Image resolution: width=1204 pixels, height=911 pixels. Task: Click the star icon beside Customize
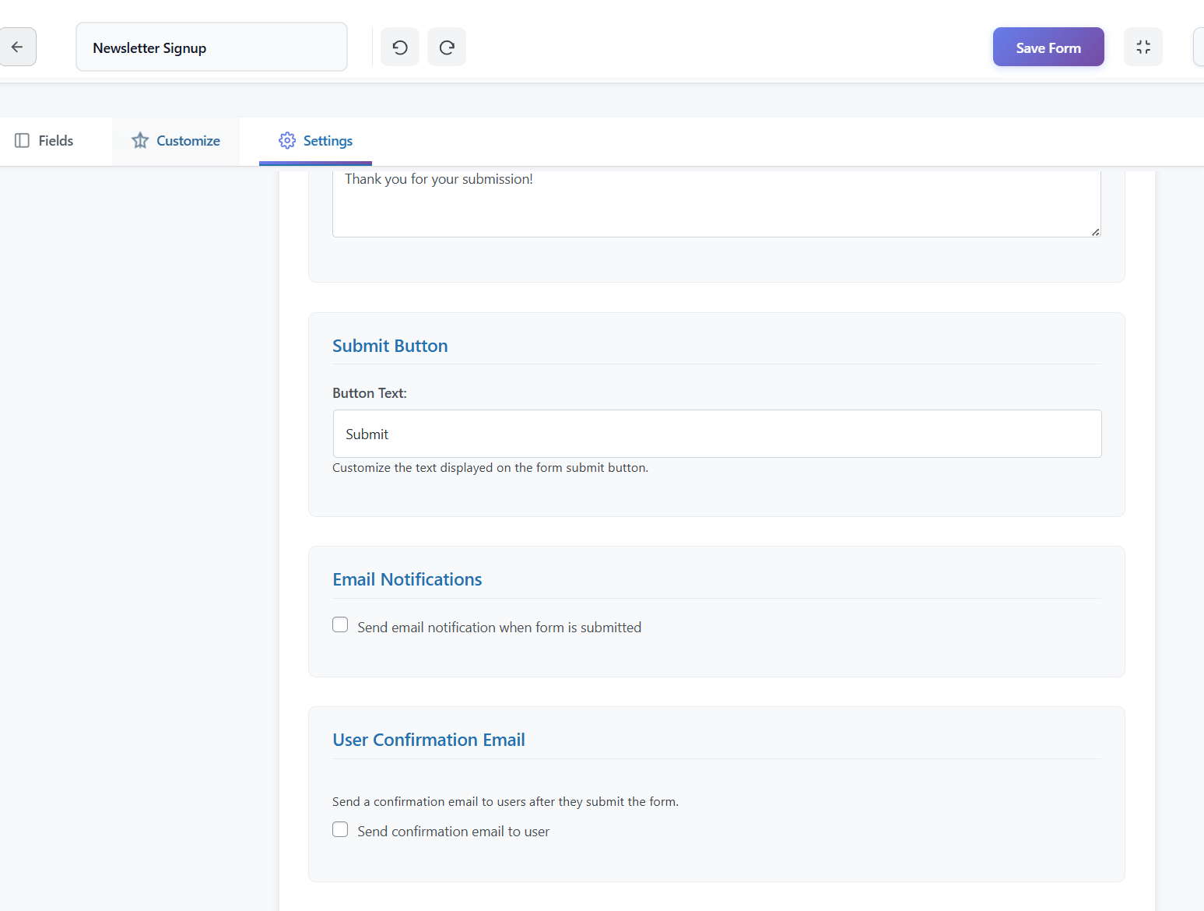point(140,140)
